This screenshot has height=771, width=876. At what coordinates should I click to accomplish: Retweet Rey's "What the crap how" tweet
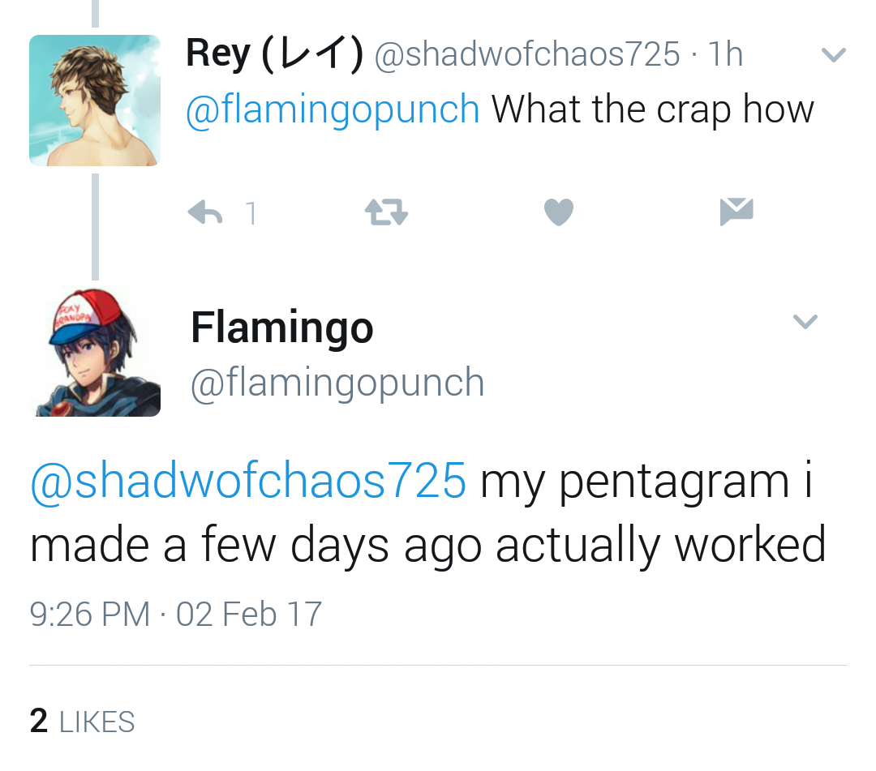[x=386, y=212]
